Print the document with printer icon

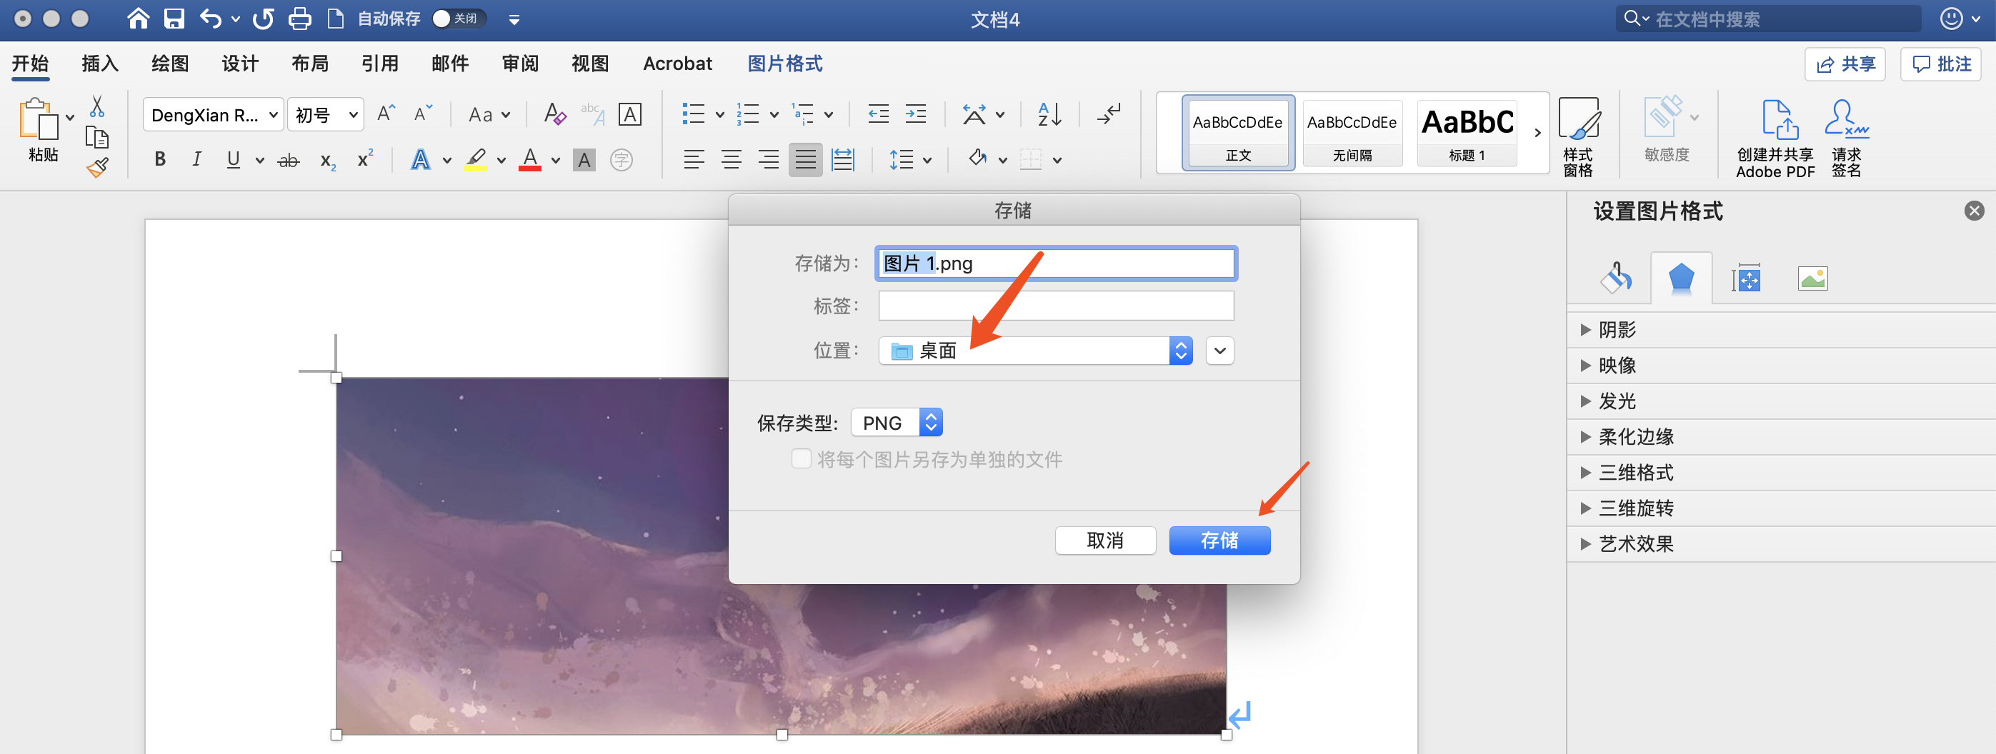pyautogui.click(x=300, y=19)
